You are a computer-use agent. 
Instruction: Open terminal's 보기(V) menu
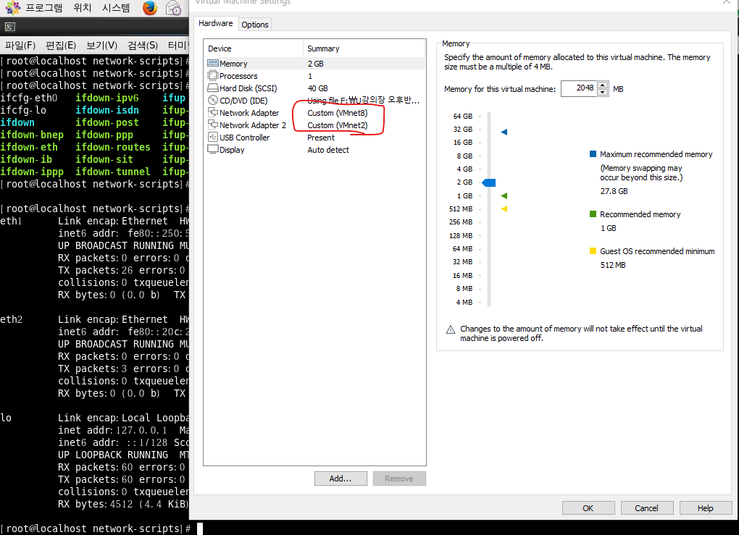[101, 45]
